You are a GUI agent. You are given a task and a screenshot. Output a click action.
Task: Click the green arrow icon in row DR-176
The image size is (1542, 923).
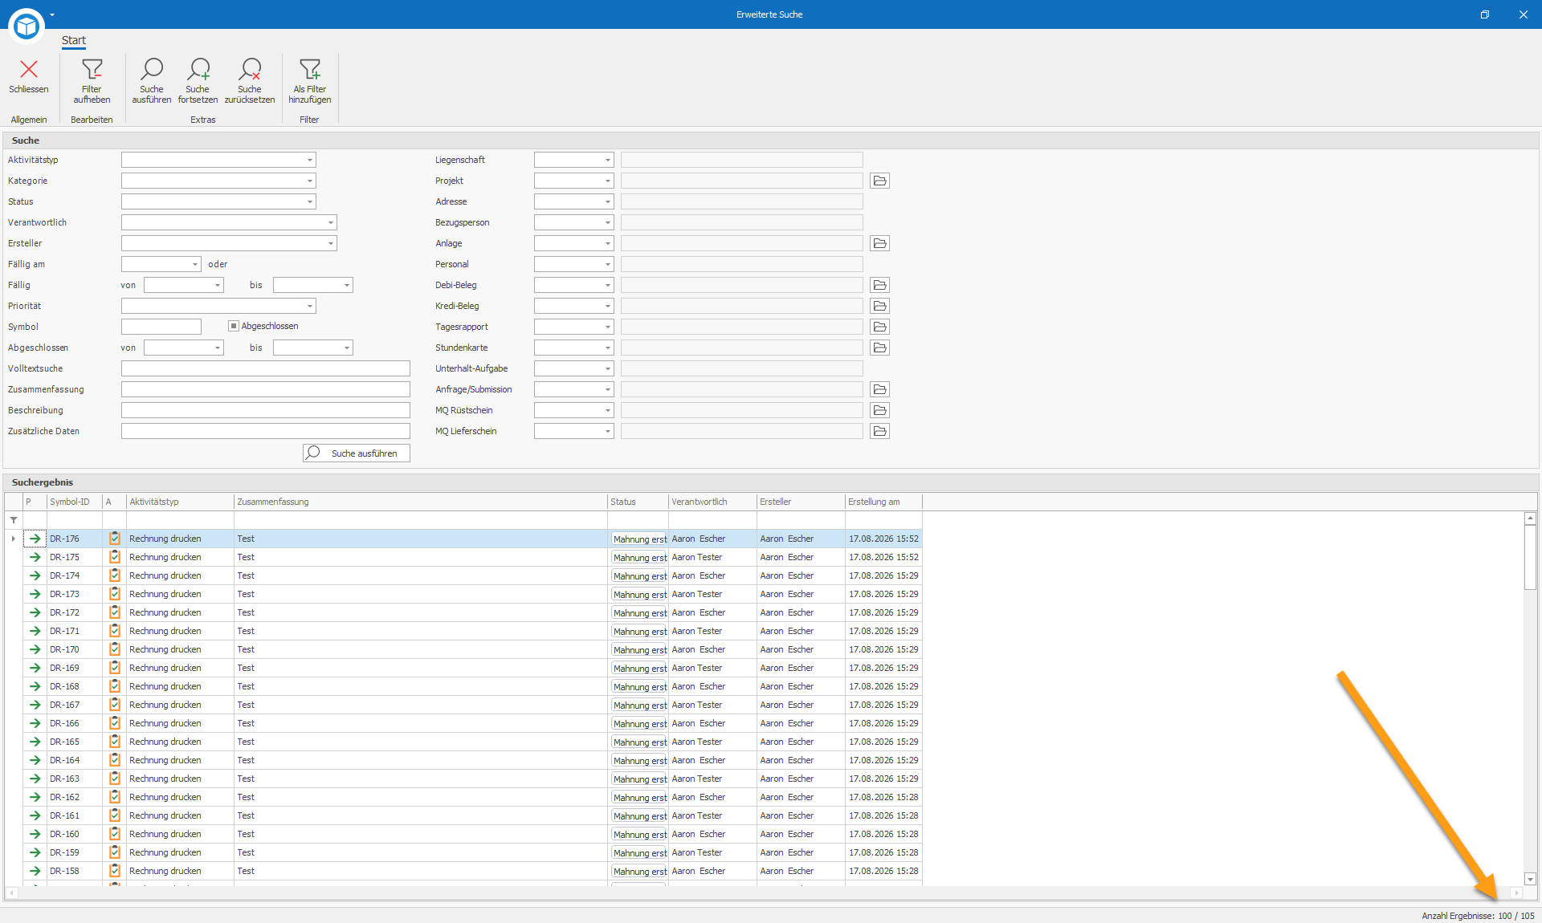(35, 539)
